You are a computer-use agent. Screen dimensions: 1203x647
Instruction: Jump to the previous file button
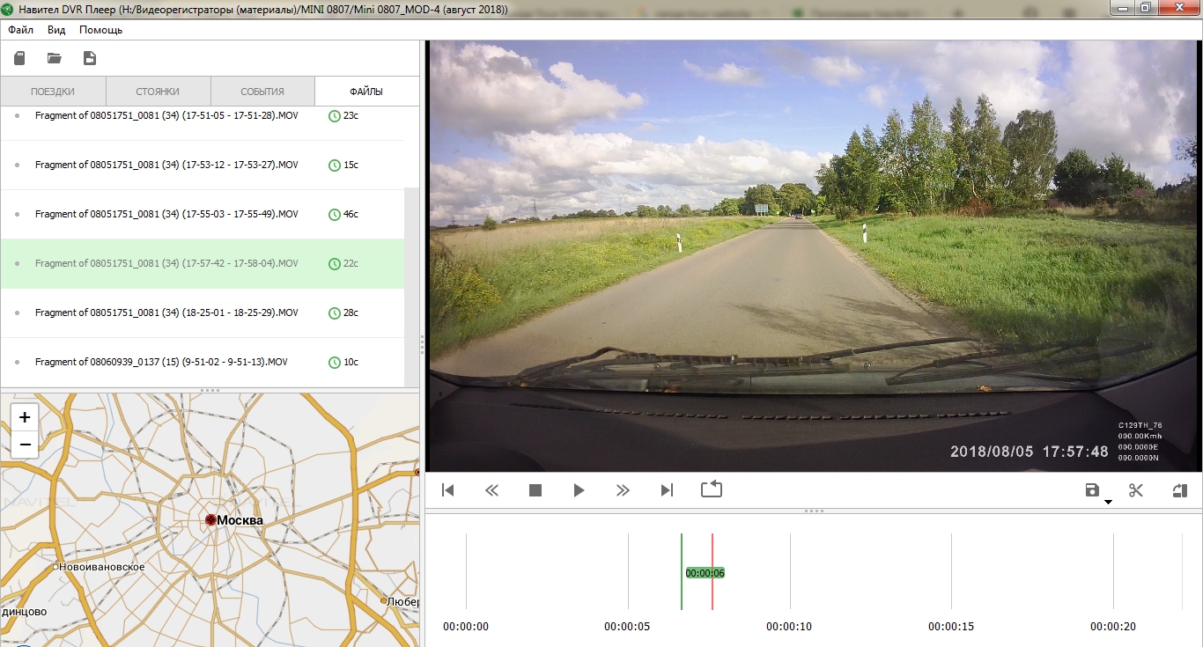click(447, 490)
